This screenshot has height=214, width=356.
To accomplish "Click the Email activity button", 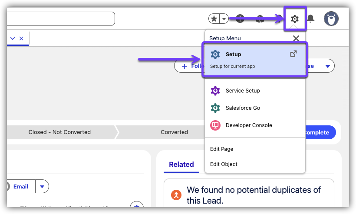I will click(20, 187).
